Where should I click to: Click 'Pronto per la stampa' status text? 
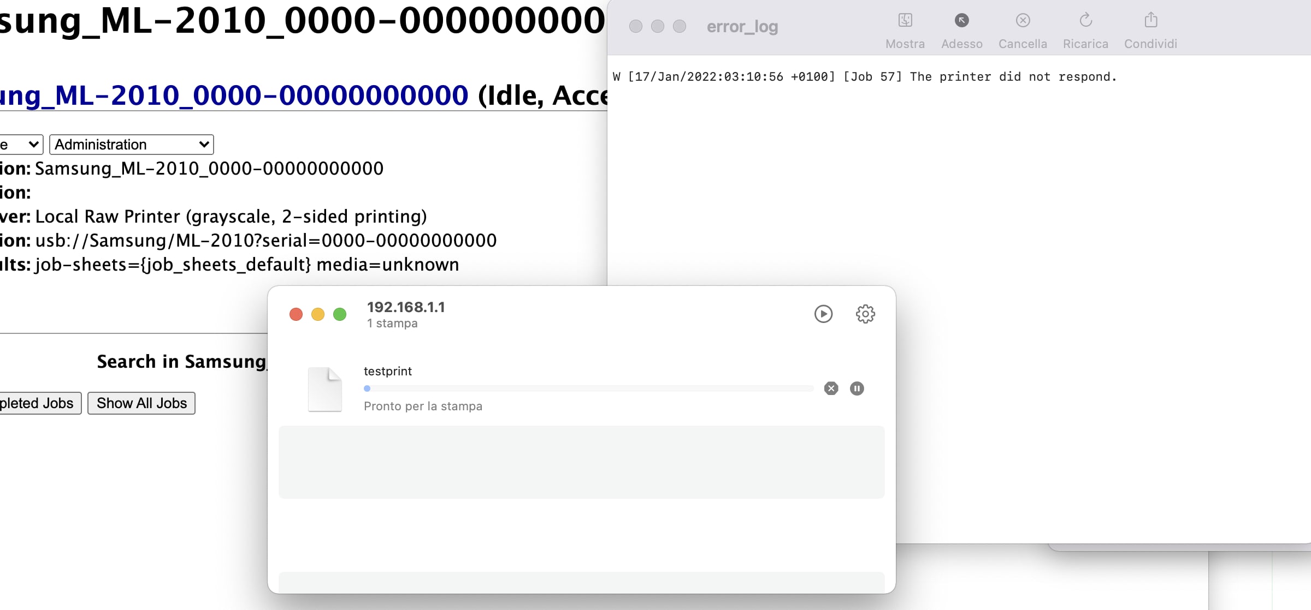(x=423, y=406)
